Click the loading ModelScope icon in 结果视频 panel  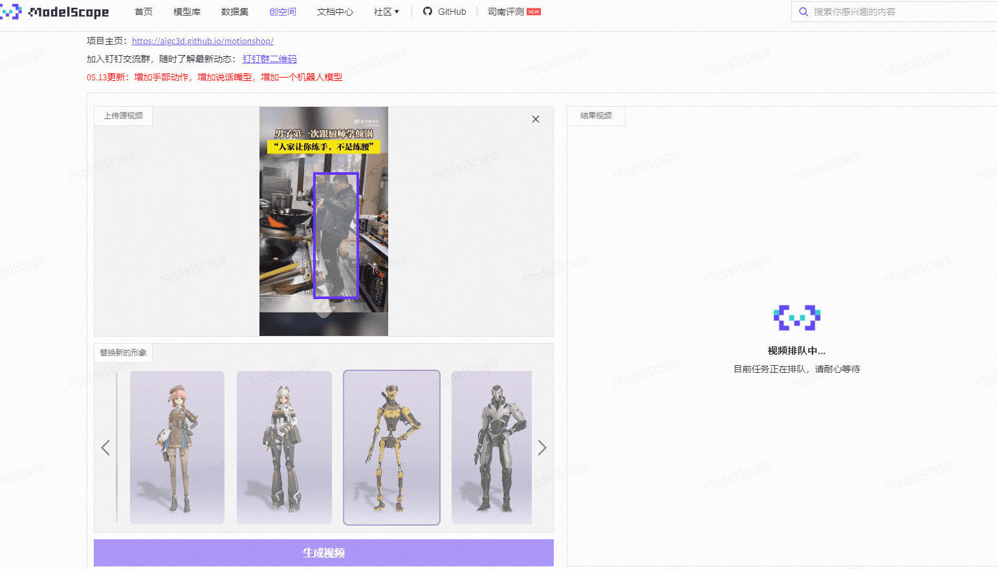pyautogui.click(x=795, y=317)
